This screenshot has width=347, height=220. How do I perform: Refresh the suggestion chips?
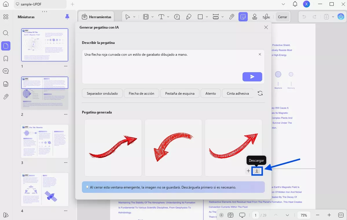pos(260,93)
